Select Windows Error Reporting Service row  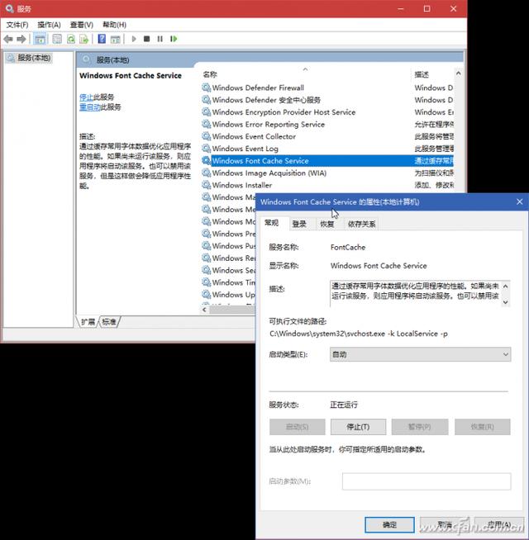click(327, 125)
